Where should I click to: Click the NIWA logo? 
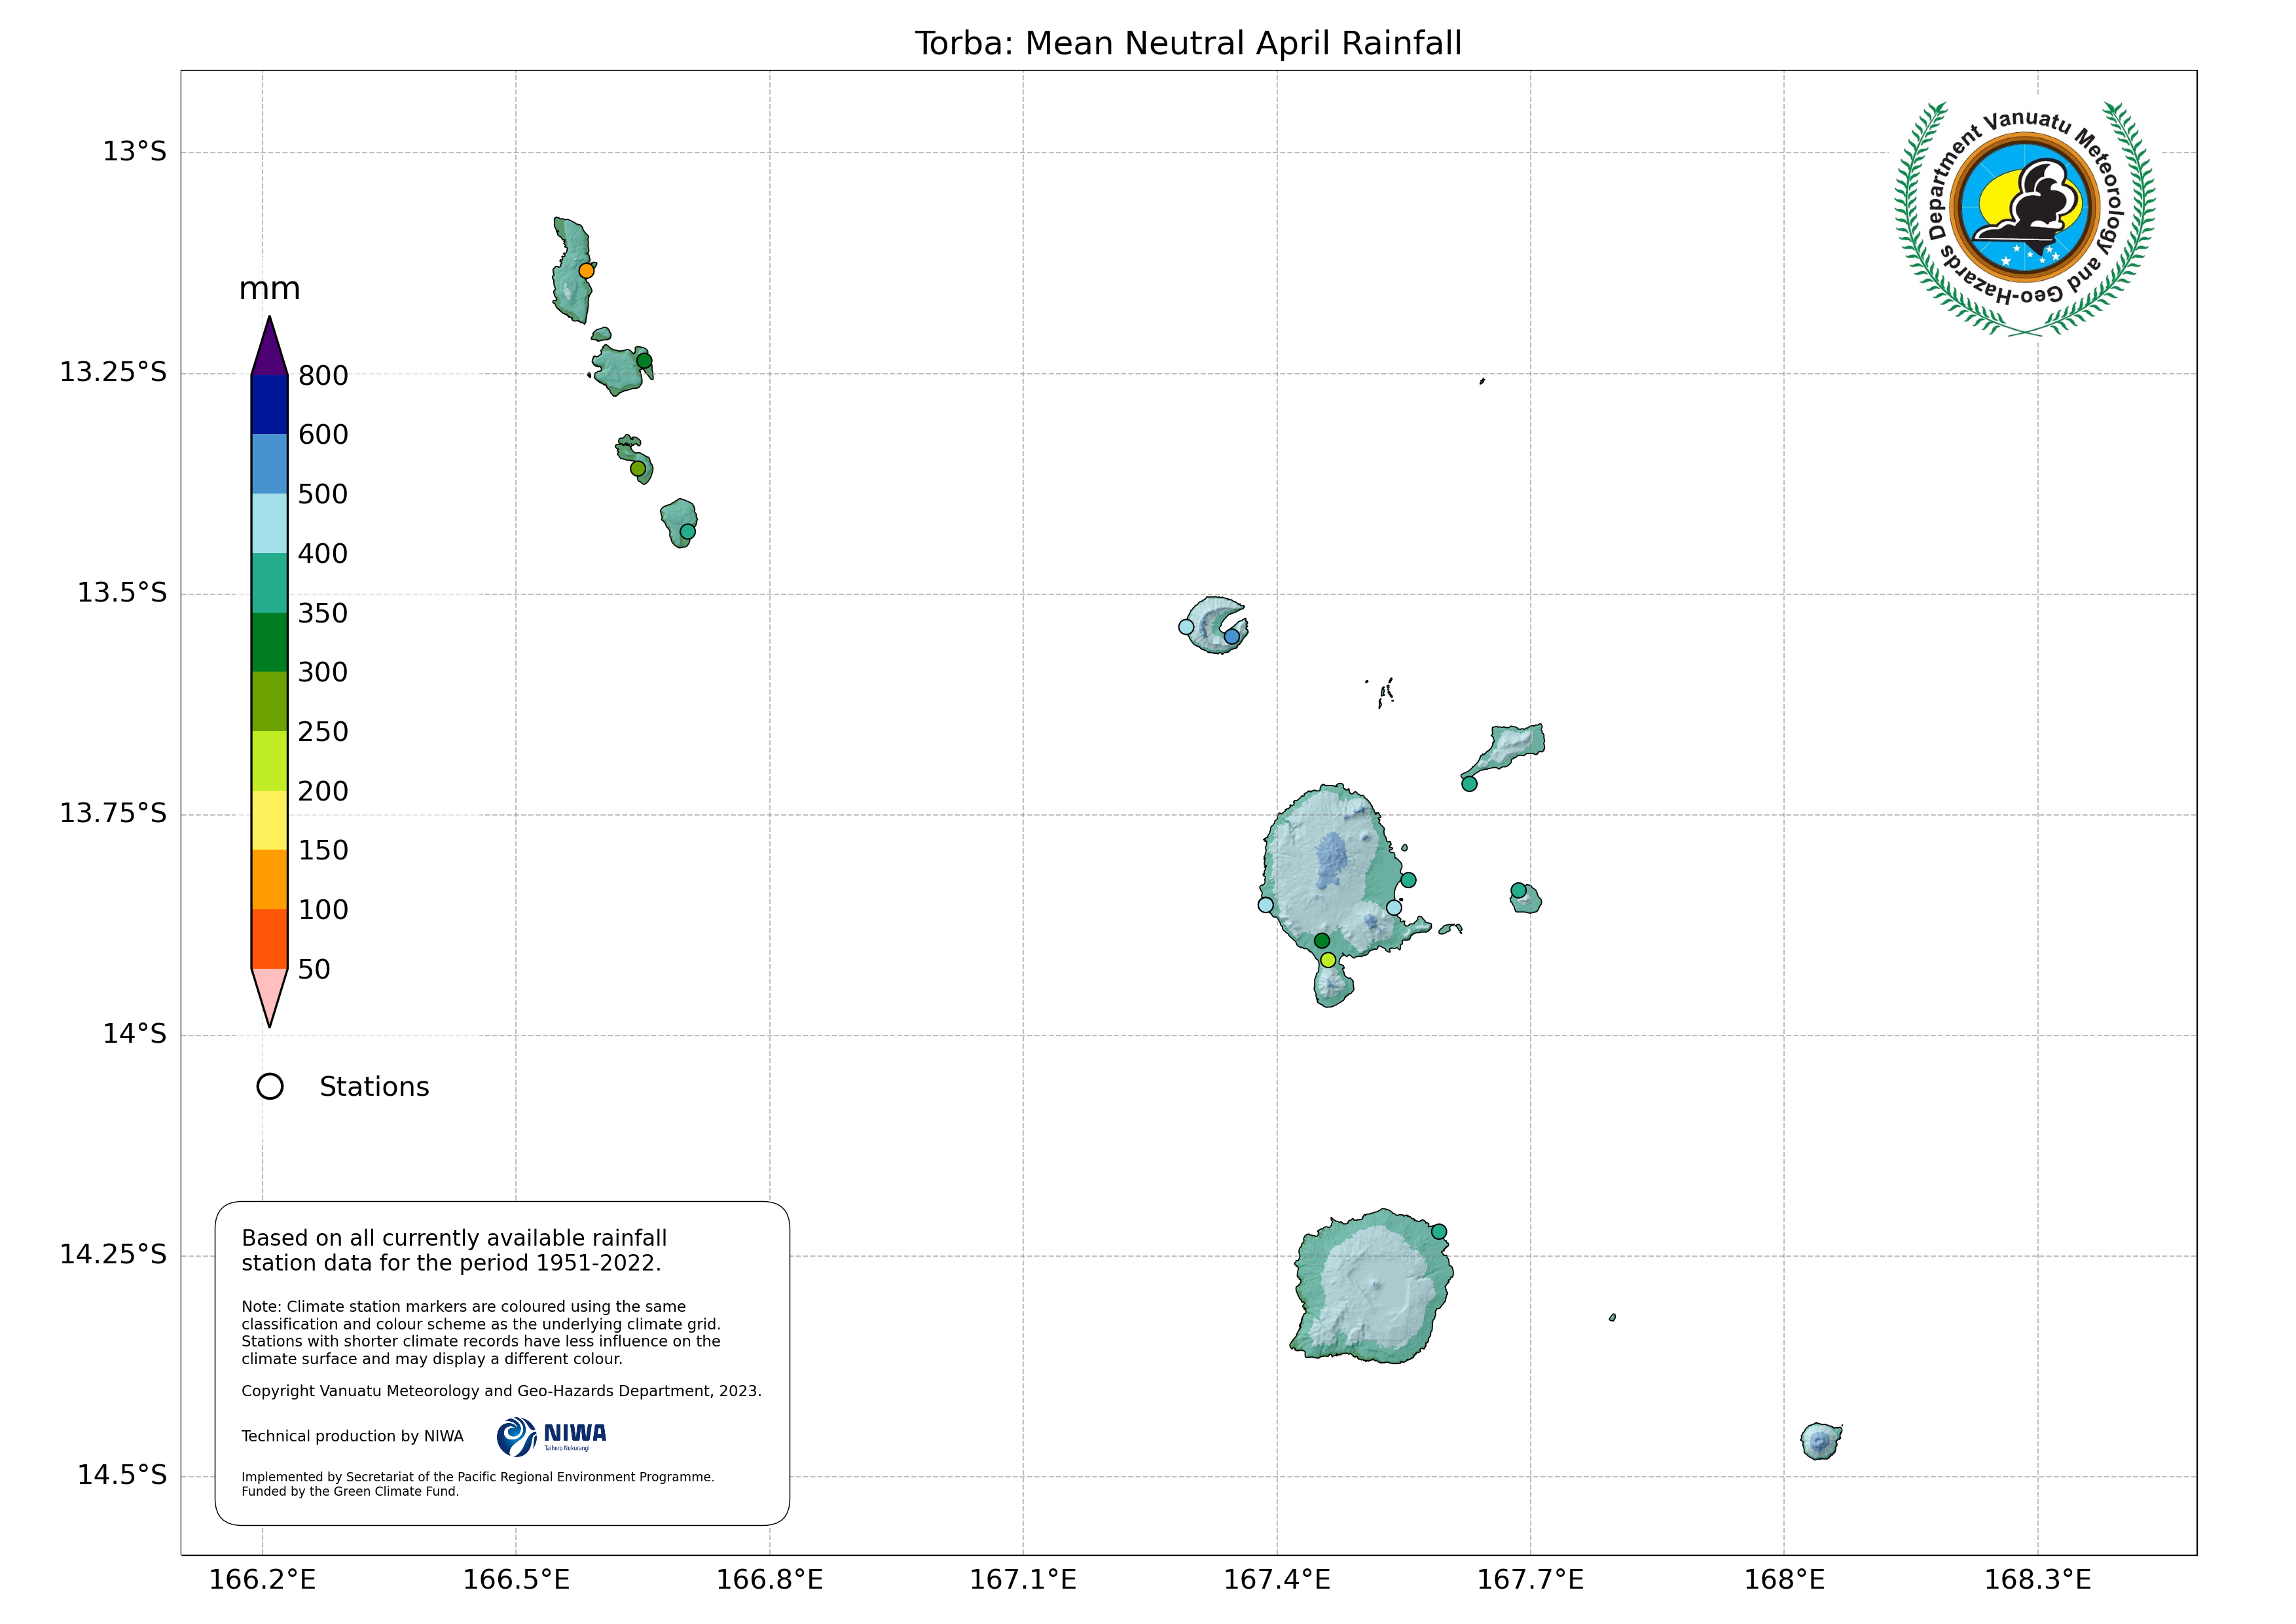click(552, 1436)
